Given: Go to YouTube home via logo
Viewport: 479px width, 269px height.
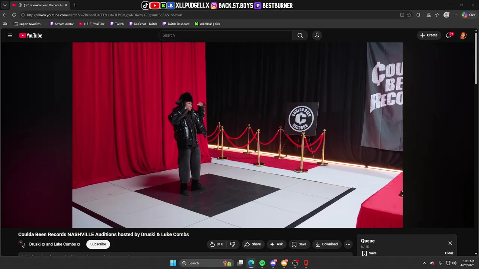Looking at the screenshot, I should click(31, 35).
